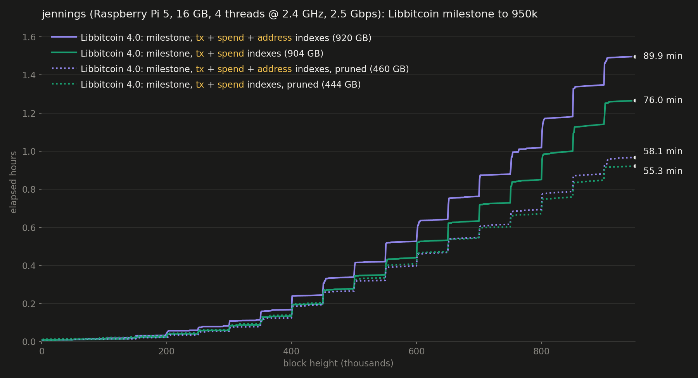Click the 600 x-axis tick label
Screen dimensions: 698x378
416,352
